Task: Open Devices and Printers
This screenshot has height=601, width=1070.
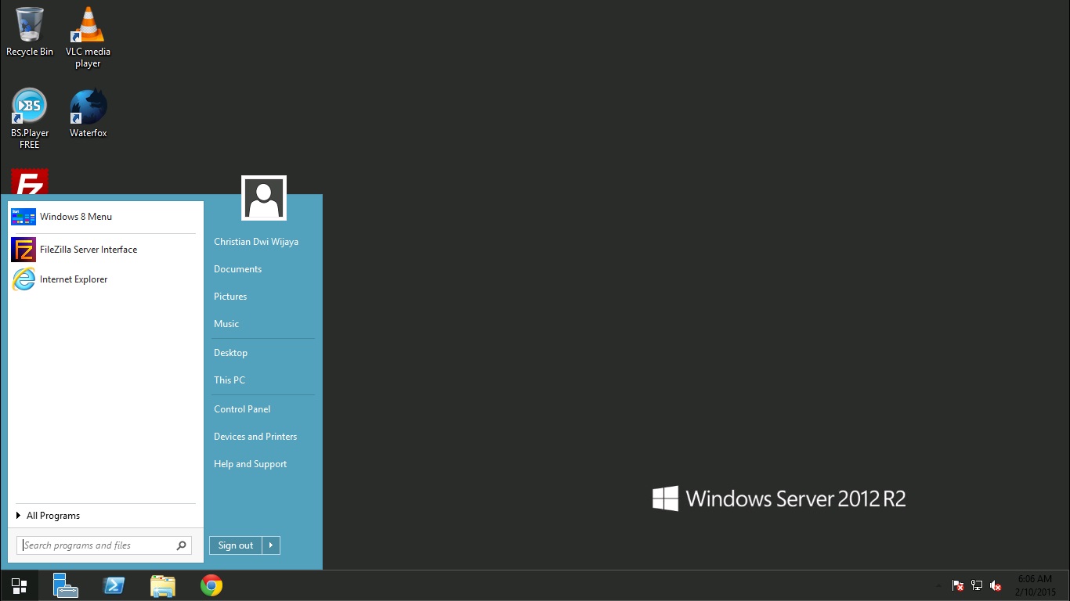Action: coord(255,437)
